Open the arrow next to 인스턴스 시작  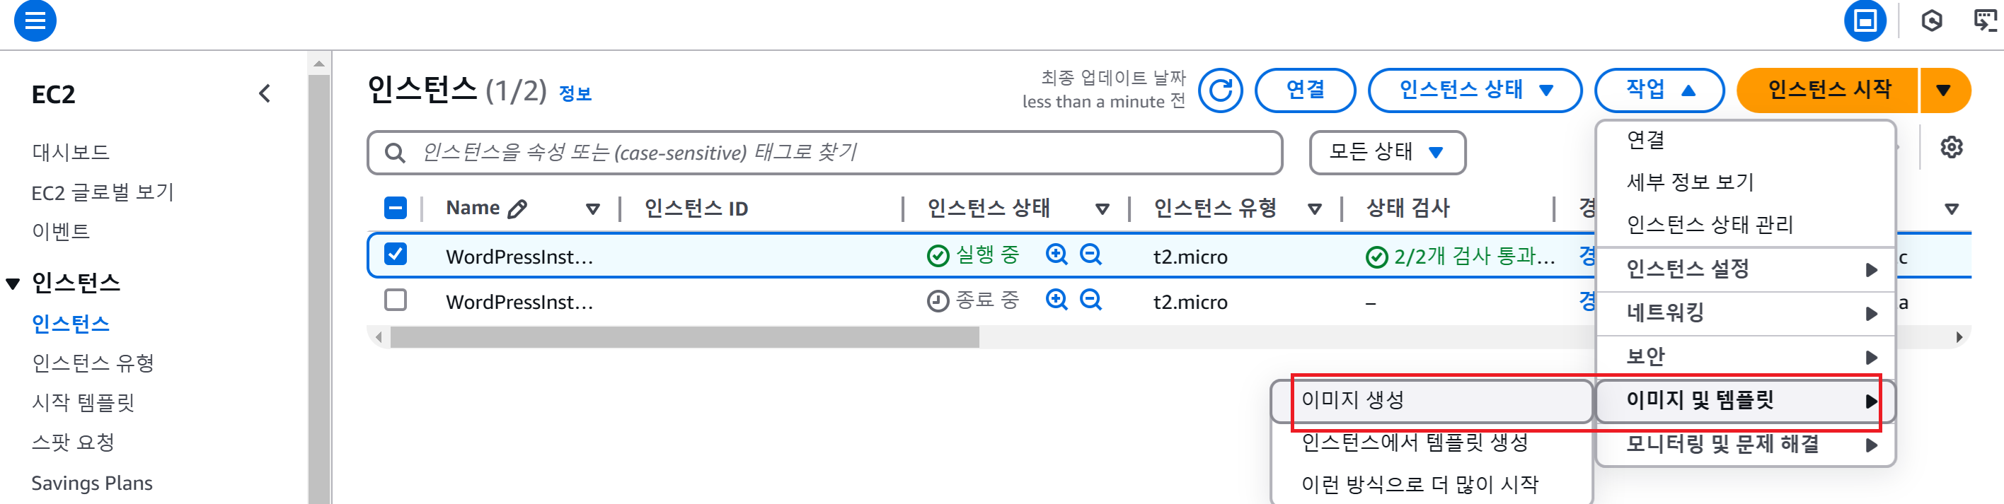pyautogui.click(x=1943, y=91)
